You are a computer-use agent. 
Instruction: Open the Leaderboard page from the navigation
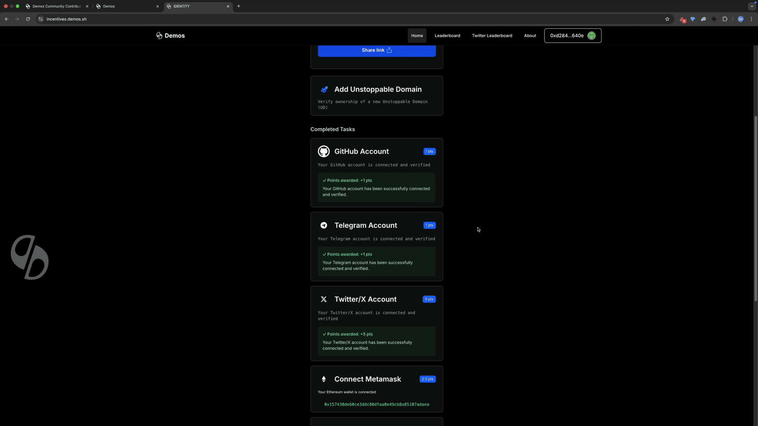(447, 35)
